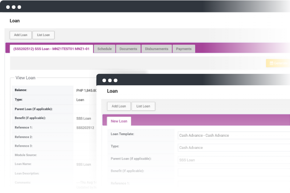Open the Type field showing Cash Advance

tap(233, 148)
